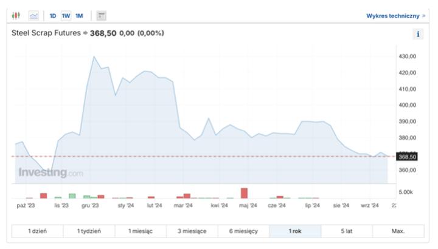Show the Max. time range
The width and height of the screenshot is (438, 249).
[398, 231]
